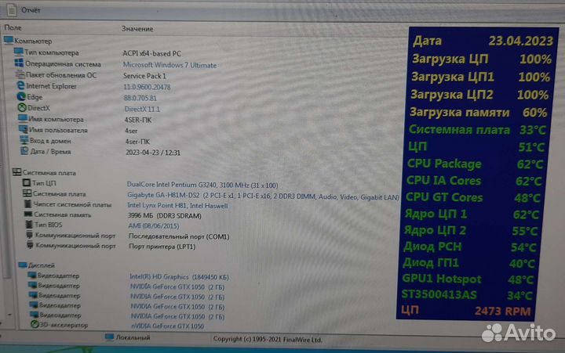Image resolution: width=565 pixels, height=353 pixels.
Task: Click the Поле column header
Action: [x=13, y=27]
